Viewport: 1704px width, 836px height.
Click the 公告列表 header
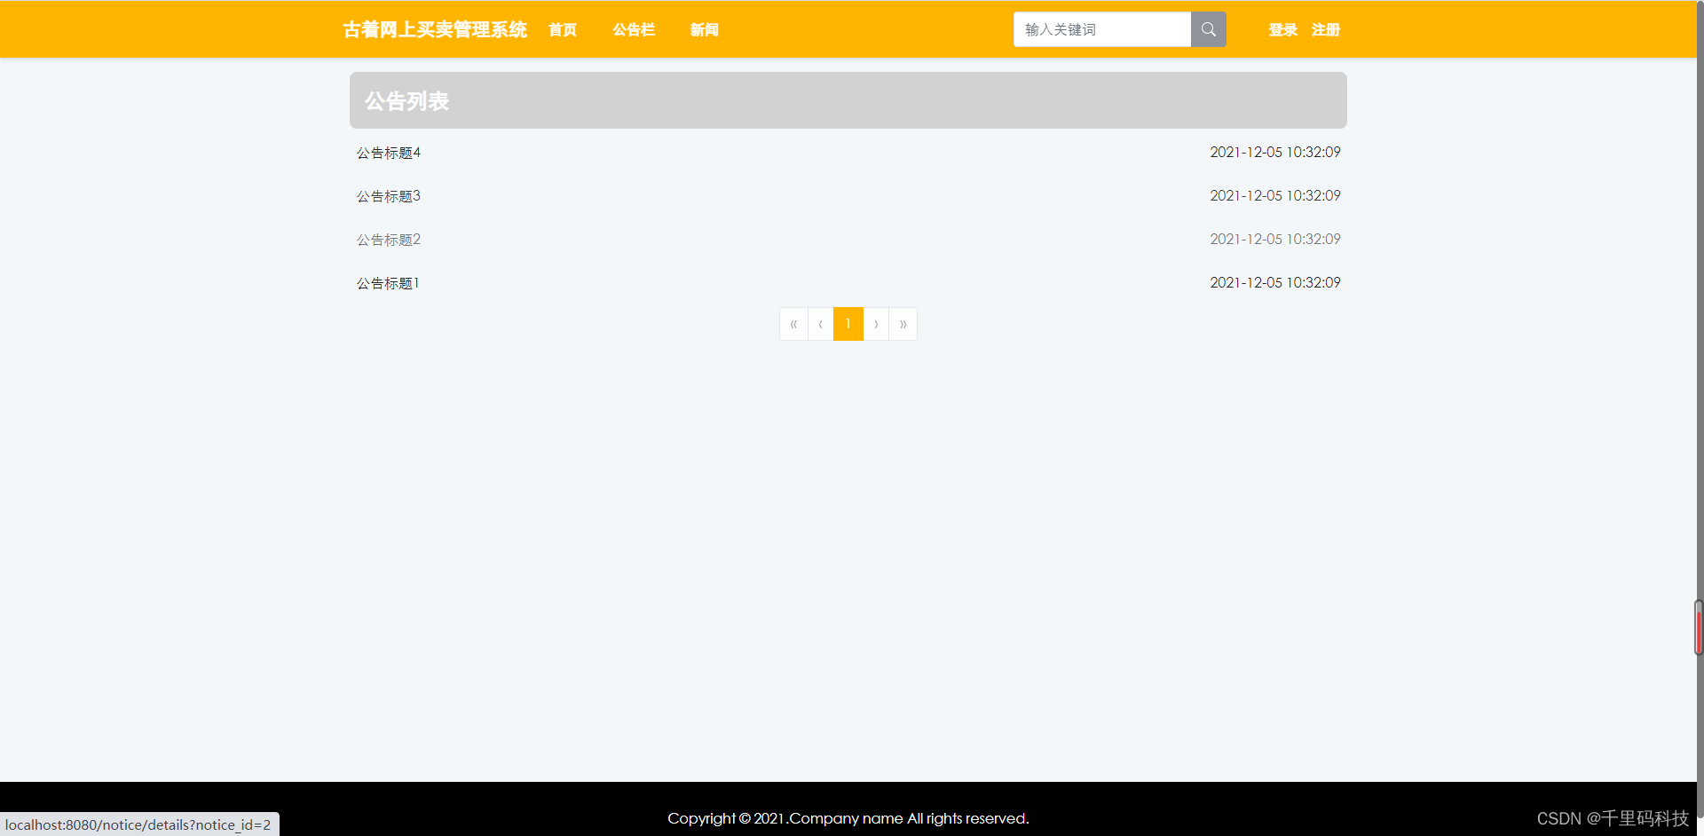click(x=848, y=100)
